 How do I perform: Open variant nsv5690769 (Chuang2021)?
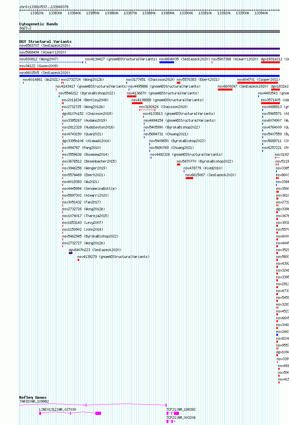click(171, 148)
